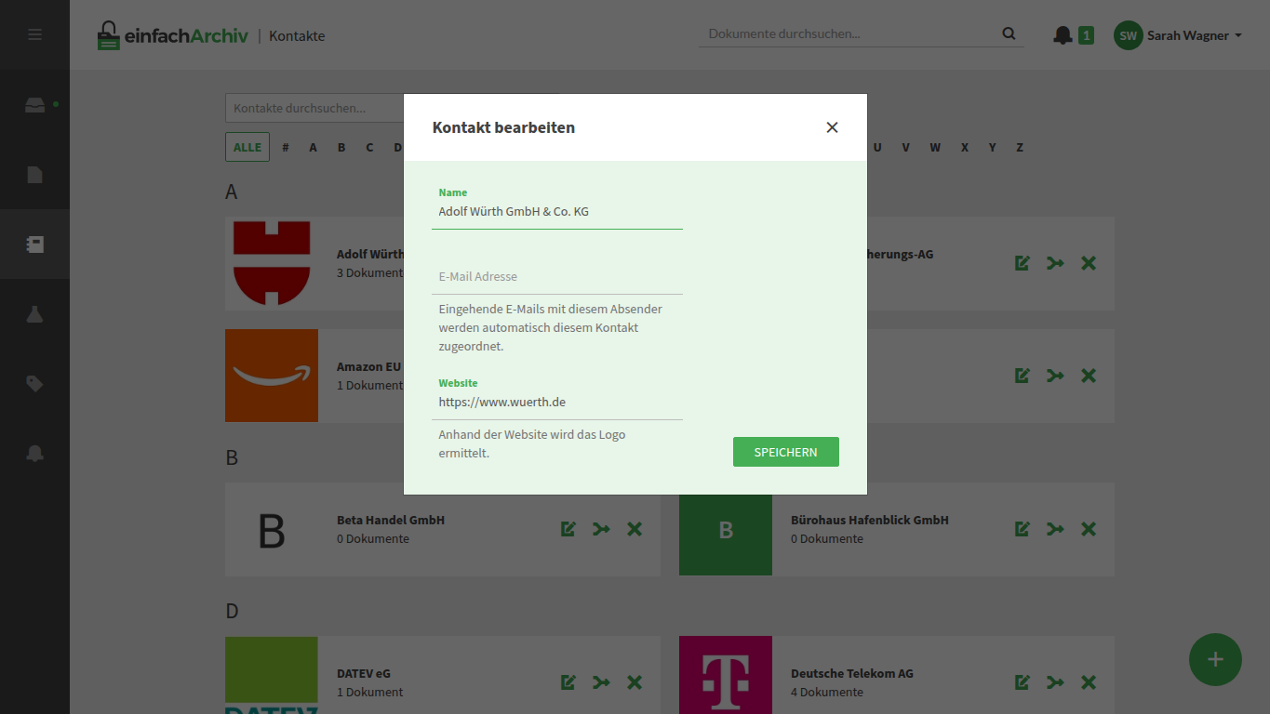Image resolution: width=1270 pixels, height=714 pixels.
Task: Delete the Versicherungs-AG contact in section A
Action: [x=1089, y=263]
